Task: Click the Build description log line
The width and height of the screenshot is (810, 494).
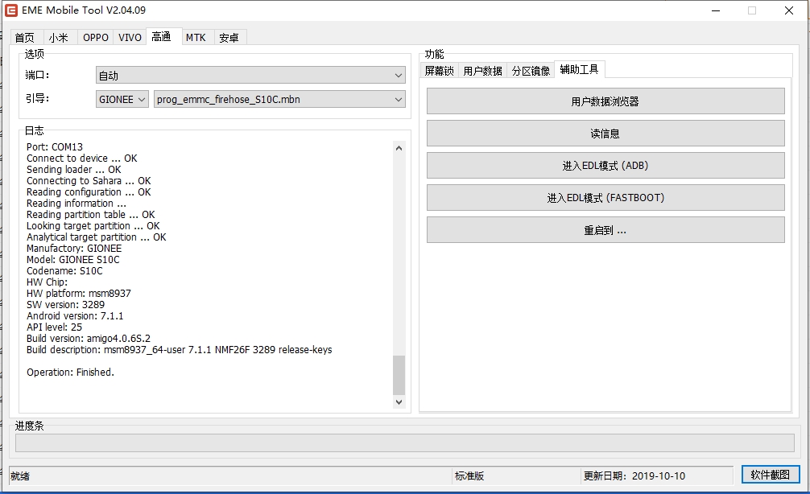Action: coord(180,350)
